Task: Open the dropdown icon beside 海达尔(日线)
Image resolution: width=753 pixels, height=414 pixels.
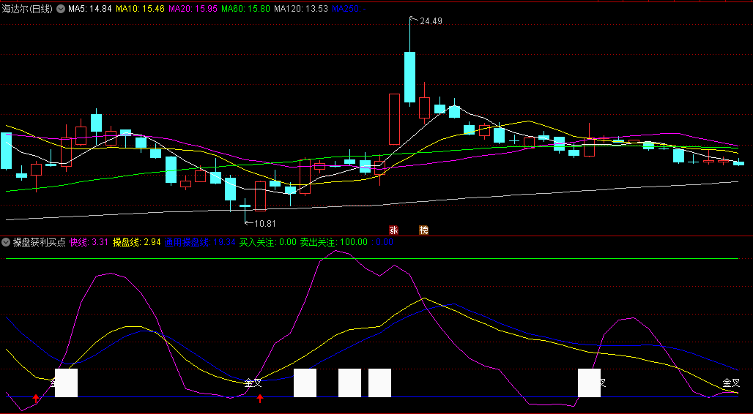Action: [x=61, y=9]
